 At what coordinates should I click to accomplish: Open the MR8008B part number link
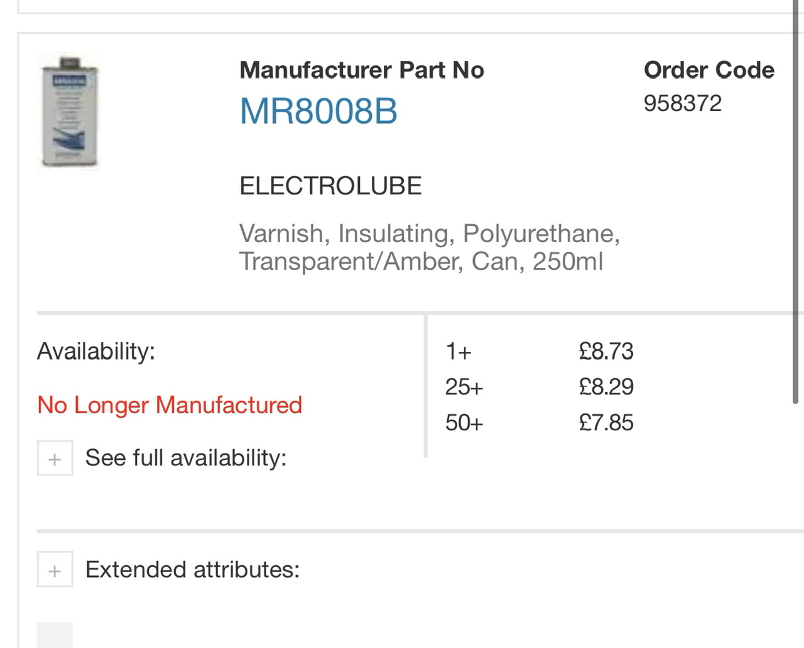[318, 112]
